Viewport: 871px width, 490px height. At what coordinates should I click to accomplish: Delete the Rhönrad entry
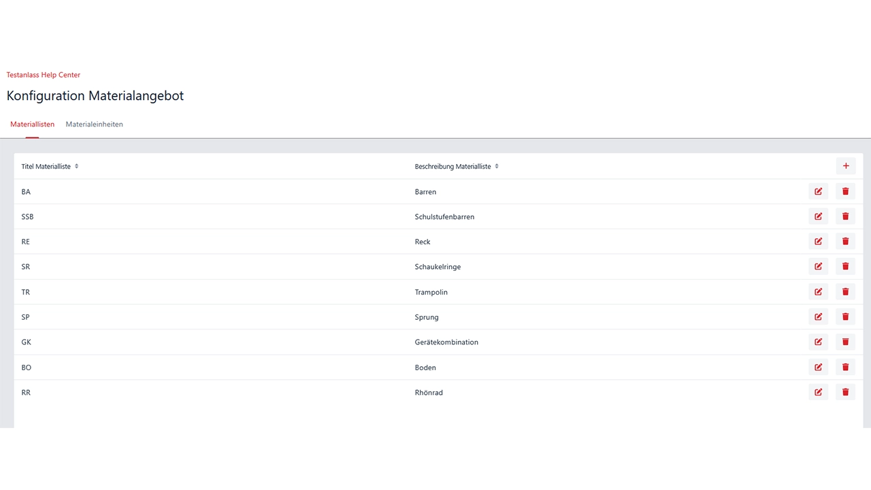(x=845, y=393)
